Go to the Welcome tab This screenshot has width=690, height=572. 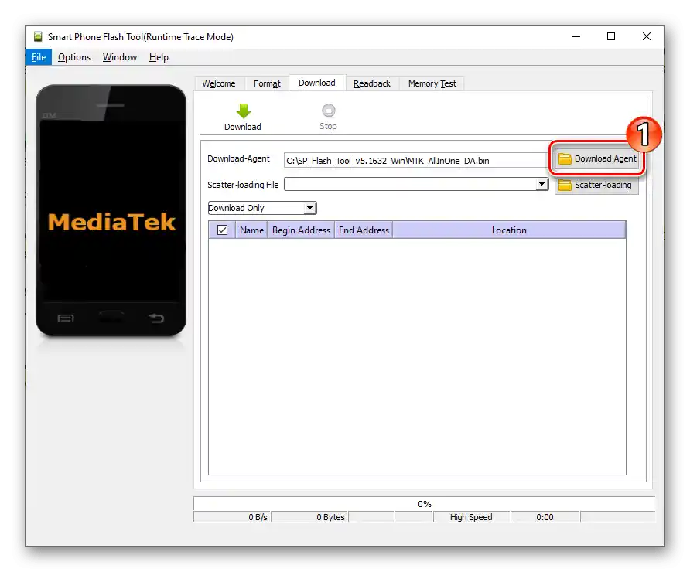click(x=219, y=83)
